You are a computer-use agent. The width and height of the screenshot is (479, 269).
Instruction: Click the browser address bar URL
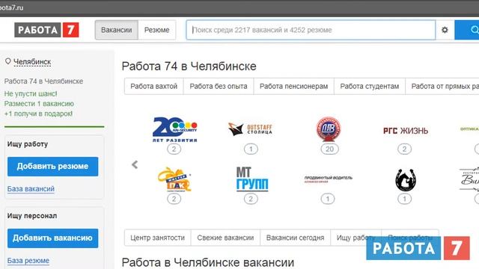point(12,7)
